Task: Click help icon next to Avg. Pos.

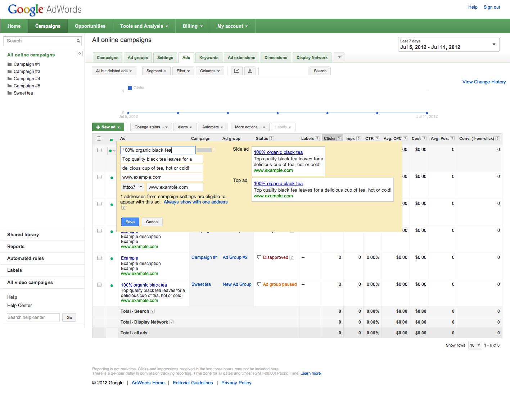Action: coord(452,138)
